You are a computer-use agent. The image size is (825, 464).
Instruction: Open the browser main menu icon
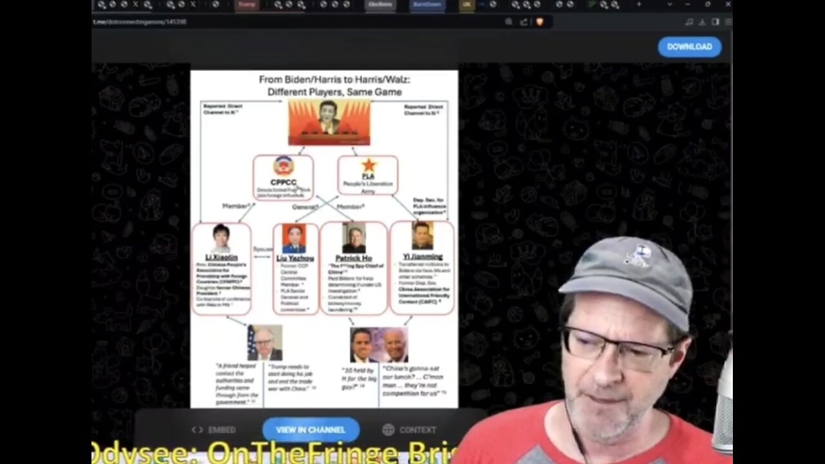point(728,21)
